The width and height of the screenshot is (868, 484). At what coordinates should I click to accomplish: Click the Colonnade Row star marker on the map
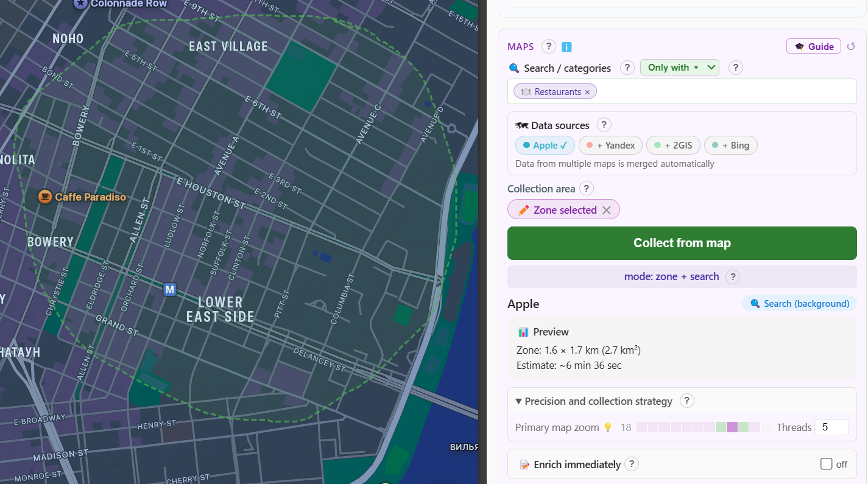(80, 4)
